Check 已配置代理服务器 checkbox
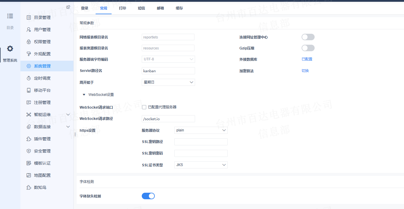404x209 pixels. 144,107
